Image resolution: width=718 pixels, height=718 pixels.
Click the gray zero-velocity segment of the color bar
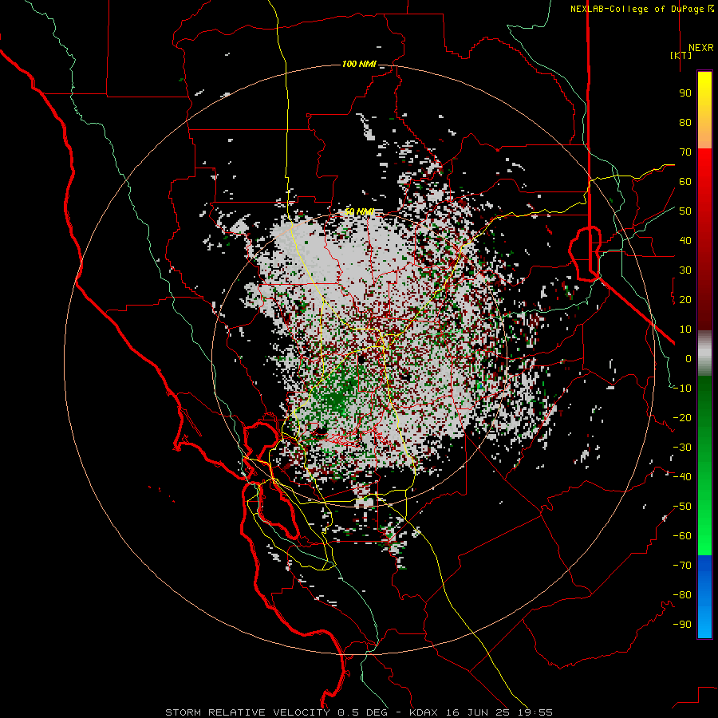(x=704, y=353)
